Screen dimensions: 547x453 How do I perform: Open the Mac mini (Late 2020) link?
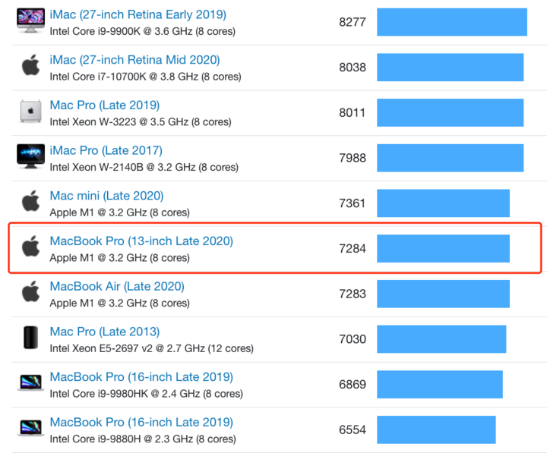click(106, 196)
